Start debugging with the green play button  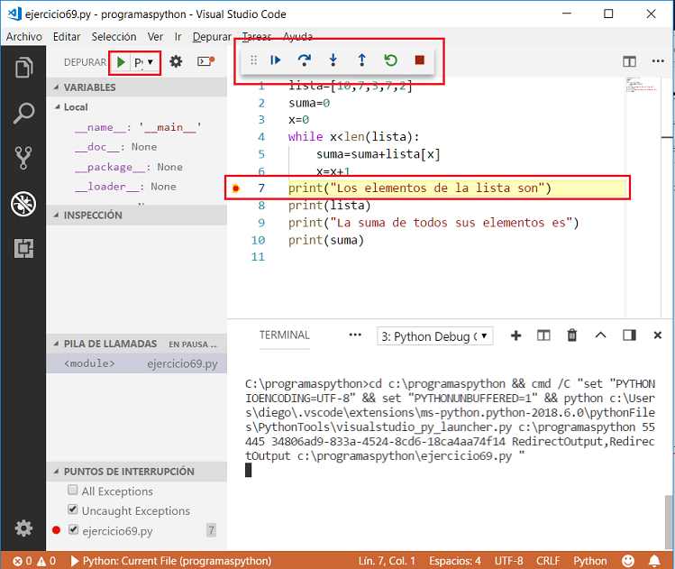pos(121,62)
